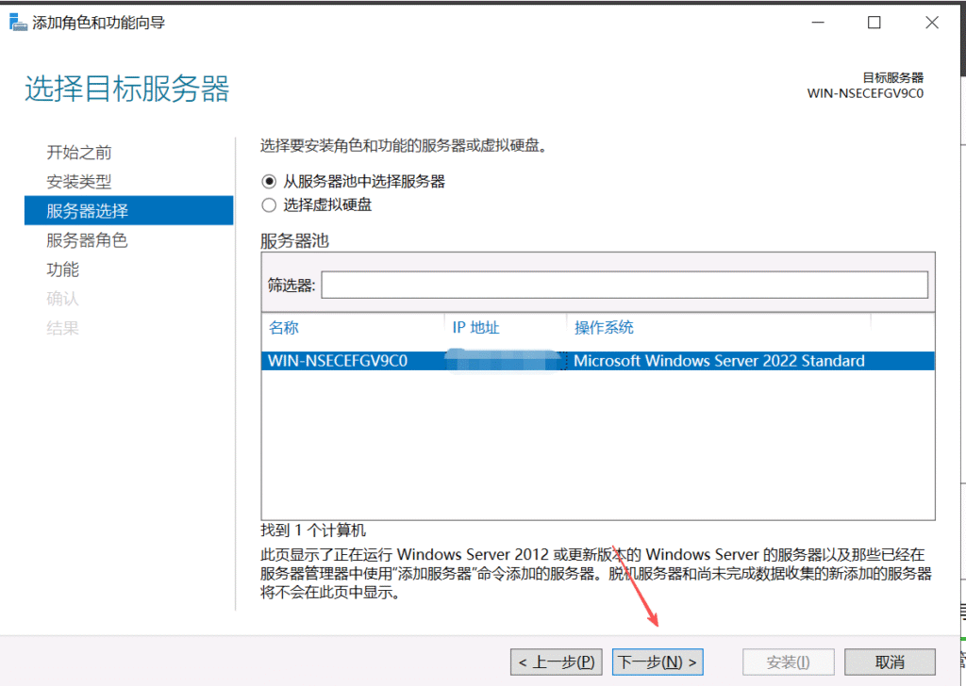Image resolution: width=966 pixels, height=686 pixels.
Task: Switch to the 功能 step
Action: 63,269
